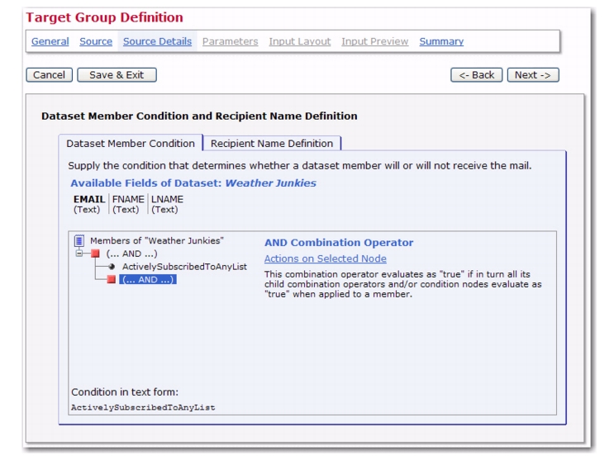614x460 pixels.
Task: Proceed with the Next -> button
Action: coord(533,75)
